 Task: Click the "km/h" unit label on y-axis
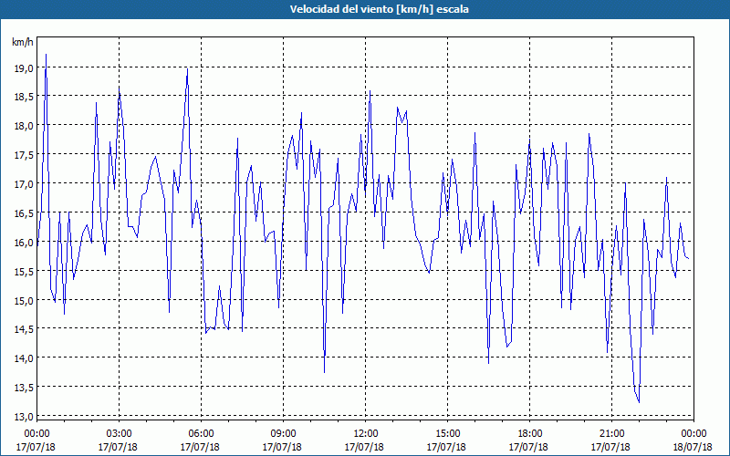23,42
